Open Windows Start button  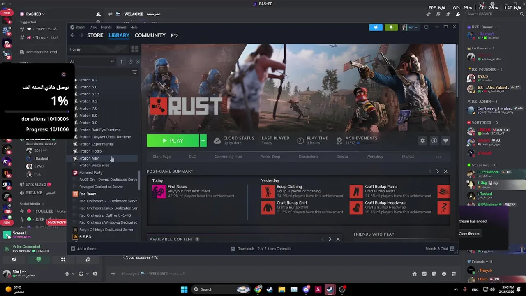pos(184,289)
